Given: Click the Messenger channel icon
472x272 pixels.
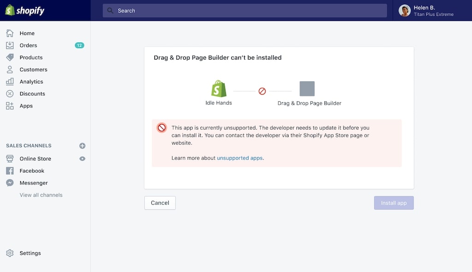Looking at the screenshot, I should pyautogui.click(x=10, y=183).
